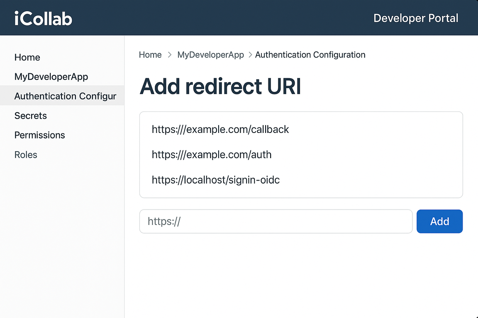478x318 pixels.
Task: Select the example.com/auth redirect URI
Action: coord(212,154)
